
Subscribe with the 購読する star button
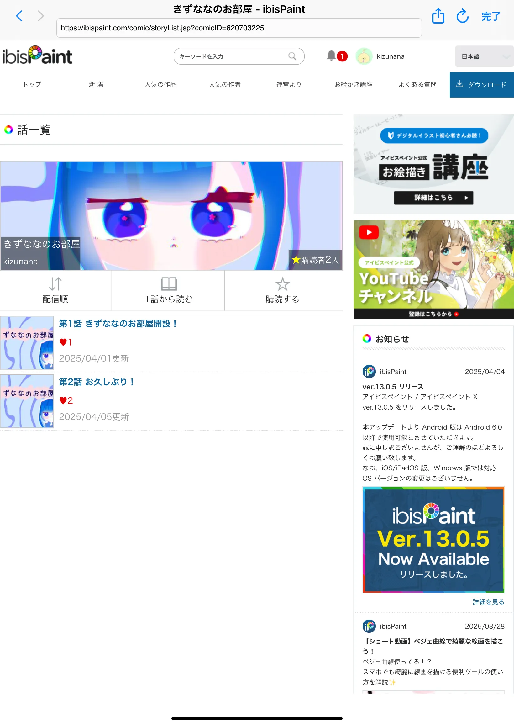point(283,291)
